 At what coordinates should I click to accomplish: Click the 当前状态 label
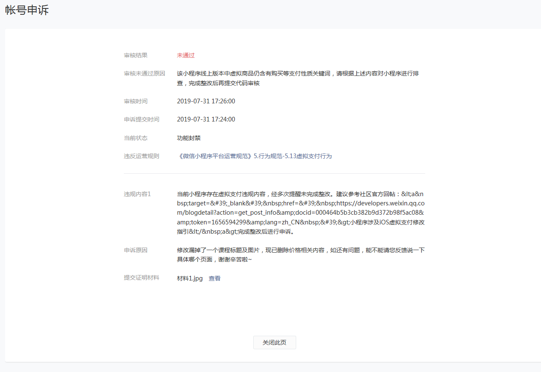[136, 138]
